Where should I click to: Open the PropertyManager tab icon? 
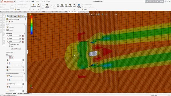[11, 16]
